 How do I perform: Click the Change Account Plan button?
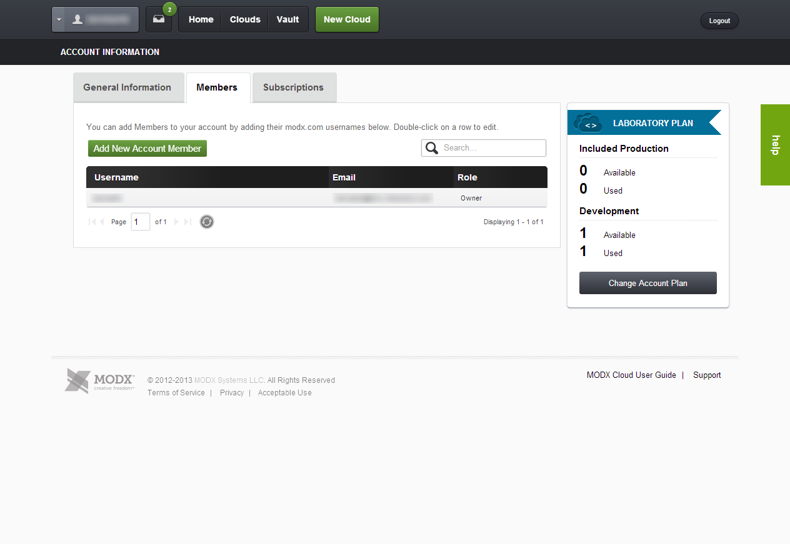point(648,283)
